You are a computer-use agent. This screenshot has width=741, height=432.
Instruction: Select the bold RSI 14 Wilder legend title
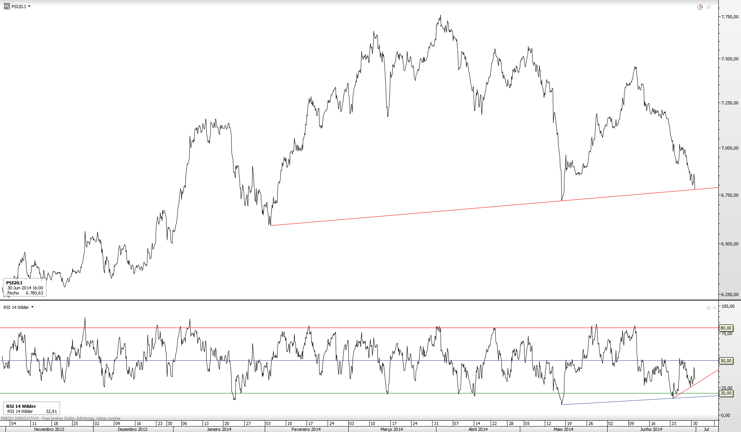pos(21,406)
